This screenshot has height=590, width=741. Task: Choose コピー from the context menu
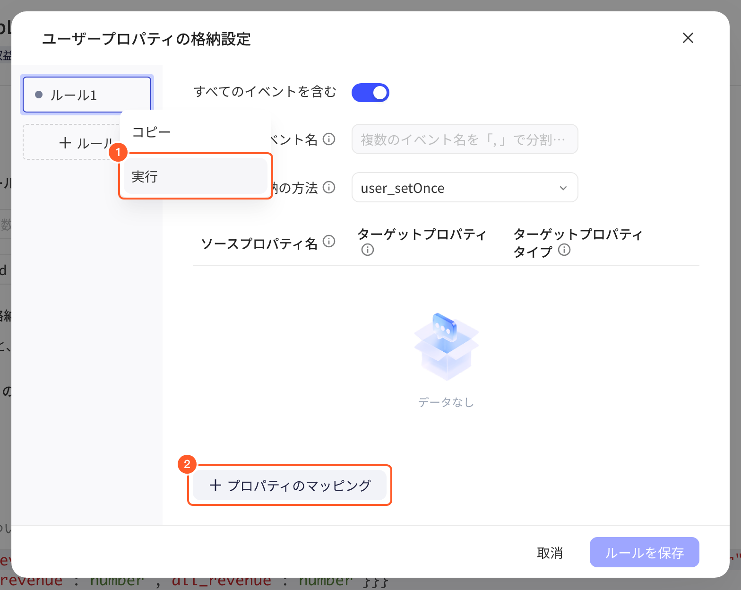tap(196, 132)
